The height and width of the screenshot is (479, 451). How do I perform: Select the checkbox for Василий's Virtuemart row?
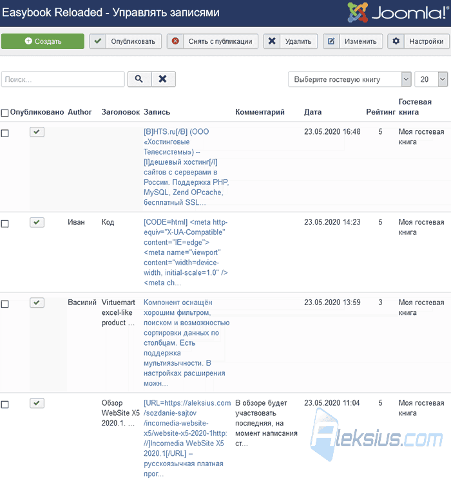click(x=5, y=305)
